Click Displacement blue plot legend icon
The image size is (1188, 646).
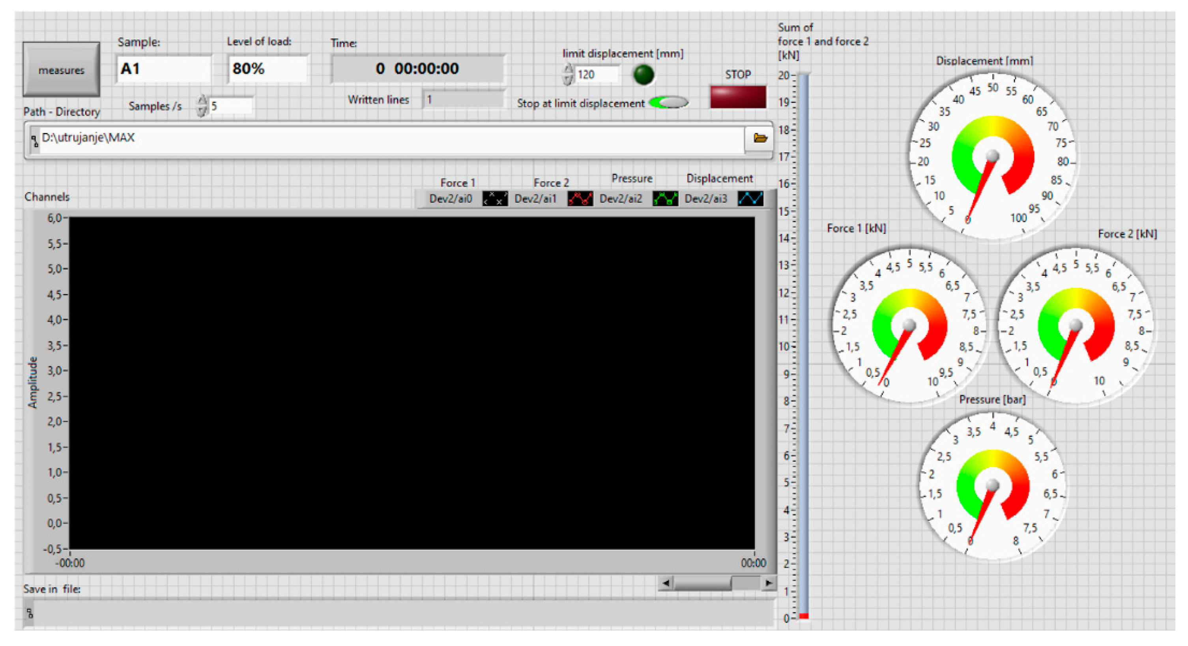750,199
